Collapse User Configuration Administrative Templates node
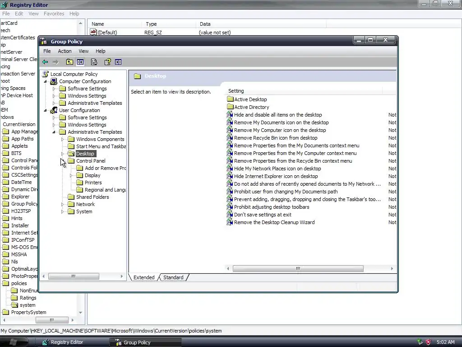The width and height of the screenshot is (462, 347). pyautogui.click(x=54, y=132)
